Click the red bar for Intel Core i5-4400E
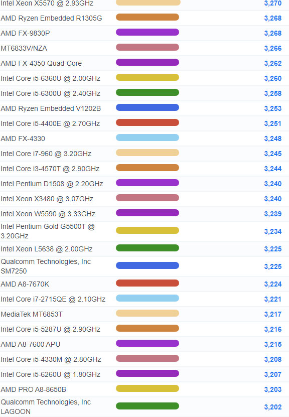Image resolution: width=289 pixels, height=417 pixels. 148,122
